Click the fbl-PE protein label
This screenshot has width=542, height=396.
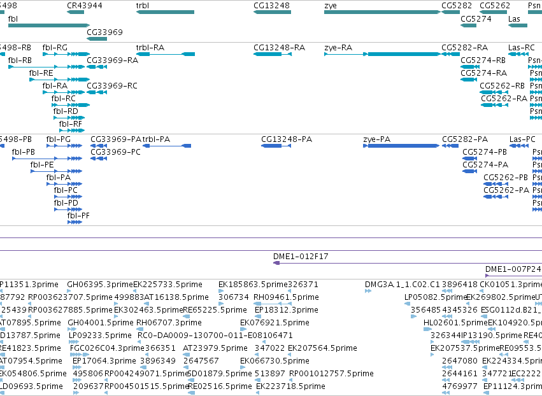pos(42,165)
